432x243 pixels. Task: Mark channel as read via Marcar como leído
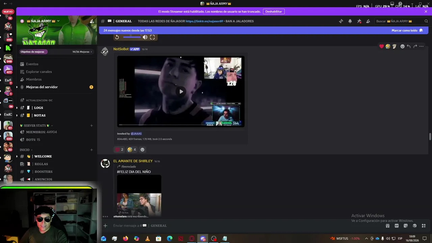coord(407,30)
